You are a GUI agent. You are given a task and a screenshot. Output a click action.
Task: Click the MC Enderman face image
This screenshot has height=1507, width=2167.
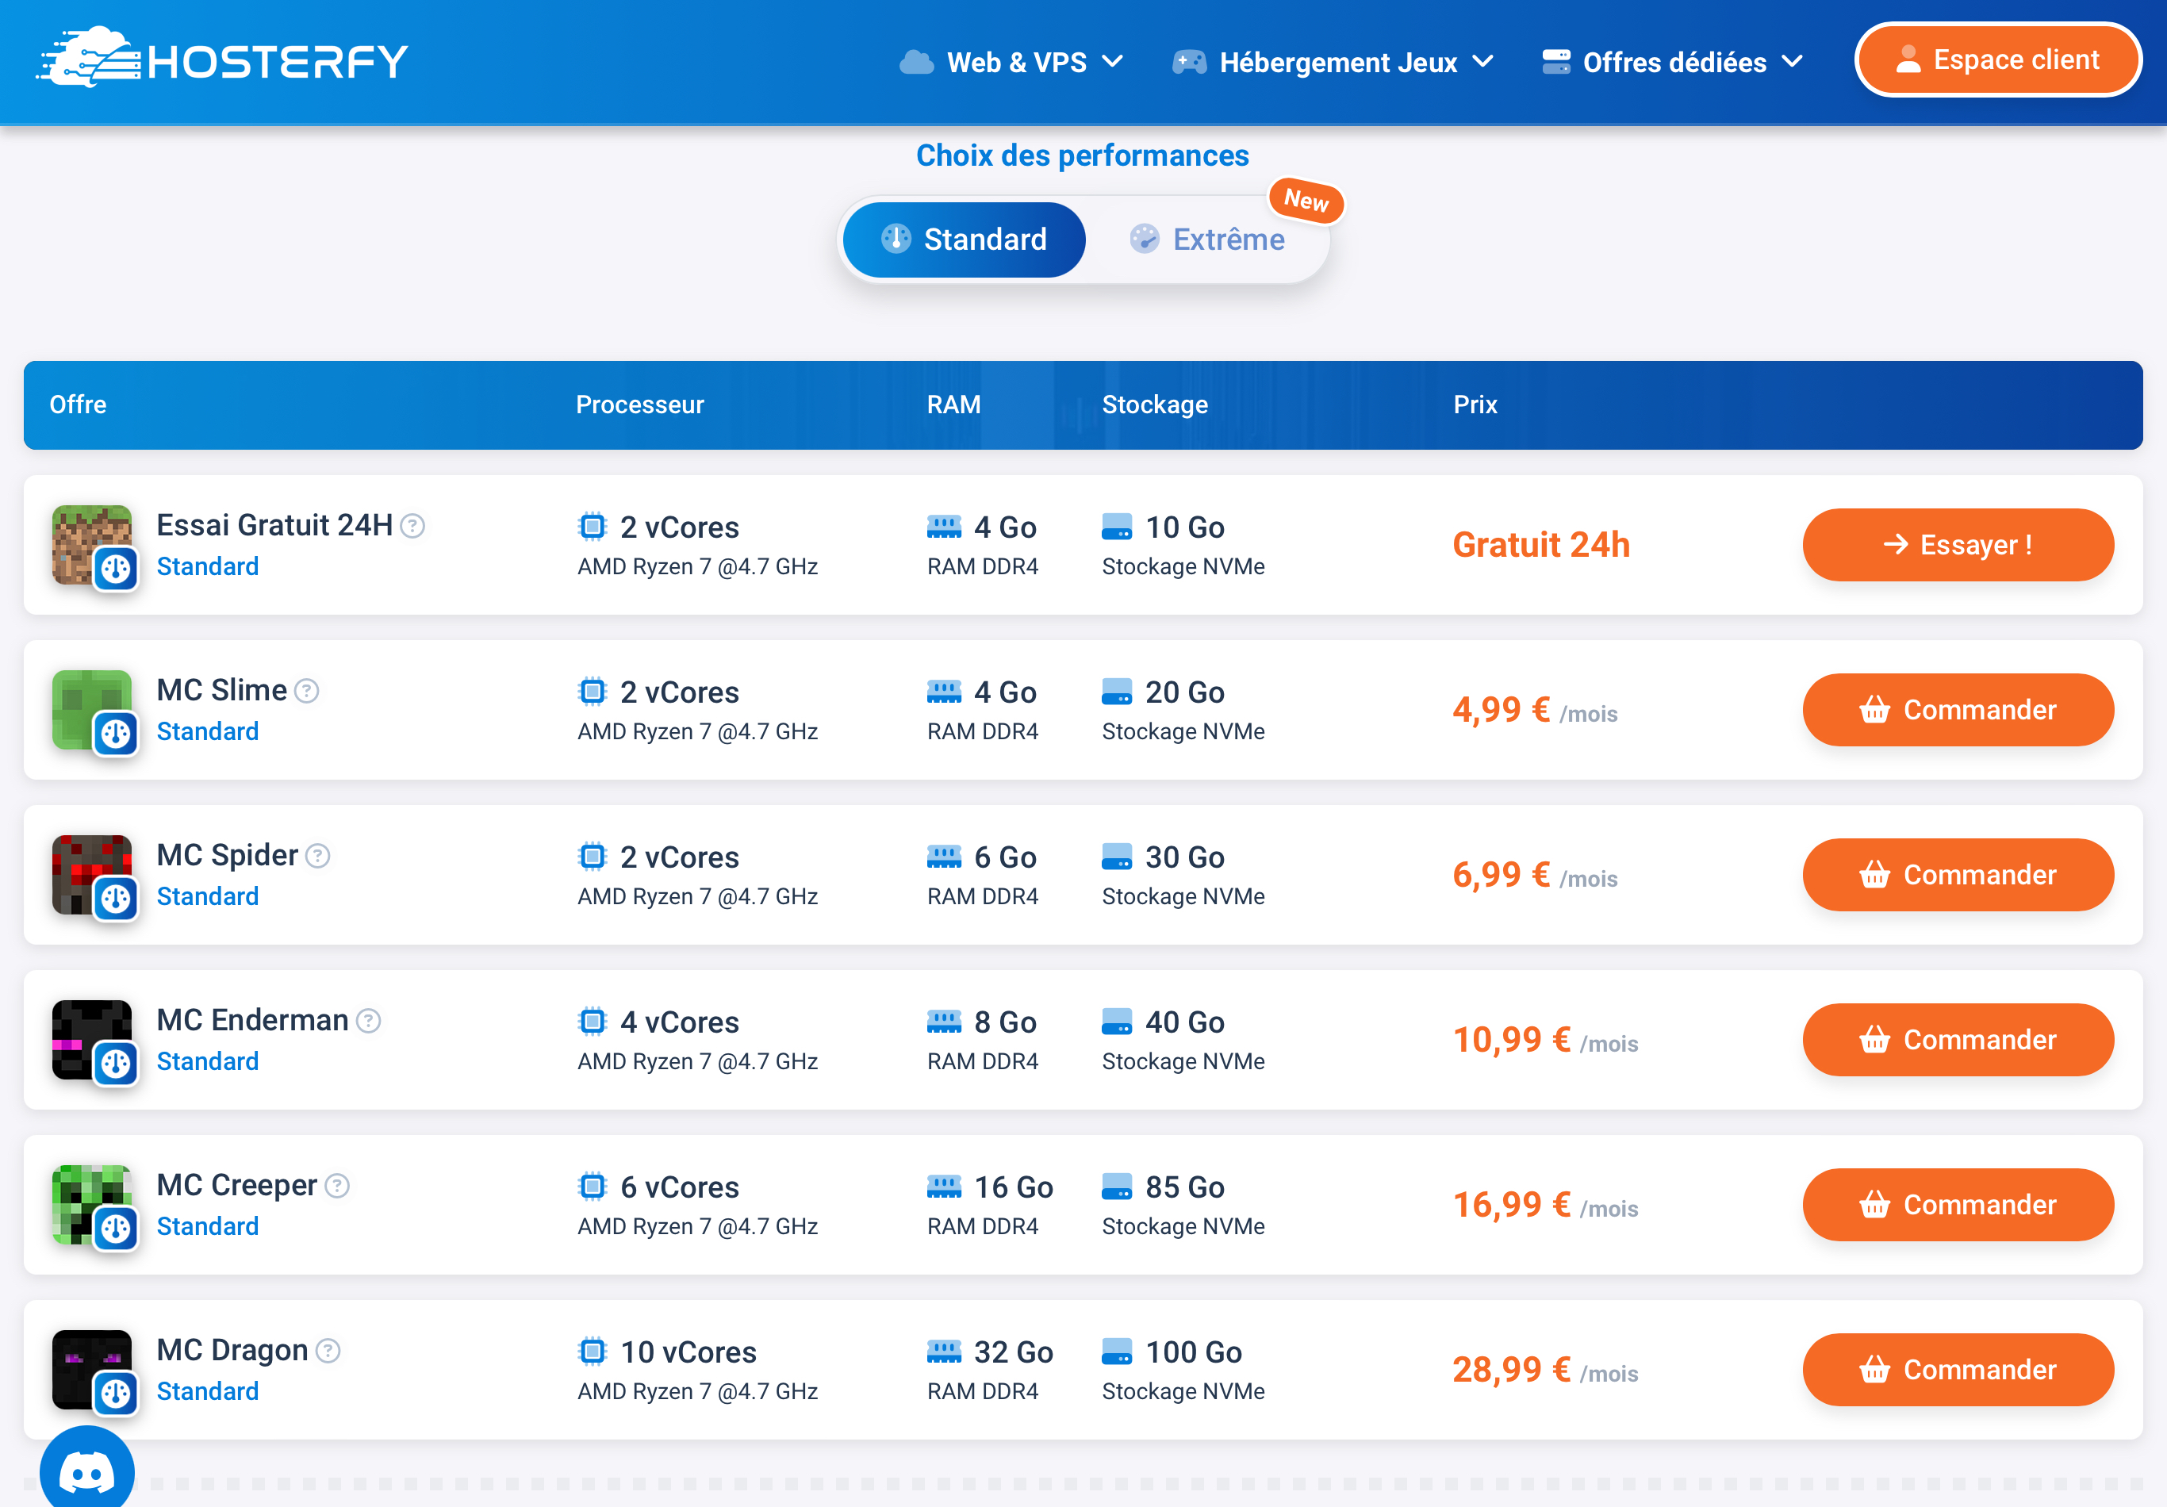[x=91, y=1040]
